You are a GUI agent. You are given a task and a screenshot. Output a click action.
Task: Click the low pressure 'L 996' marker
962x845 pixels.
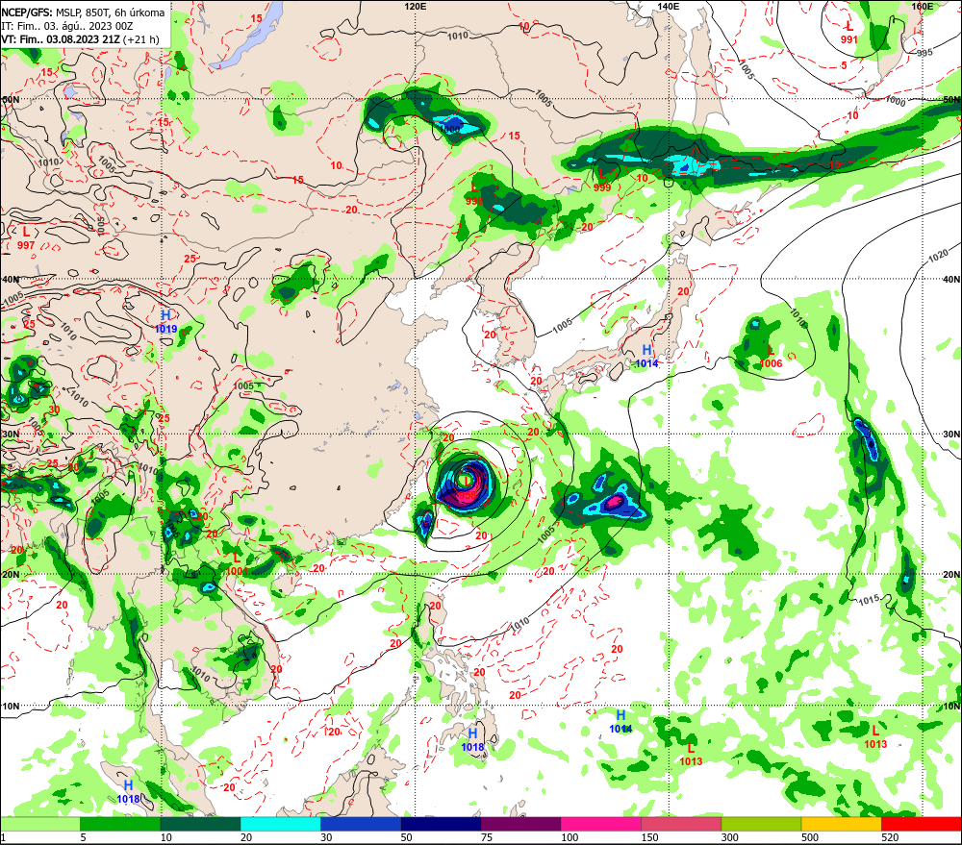click(473, 194)
